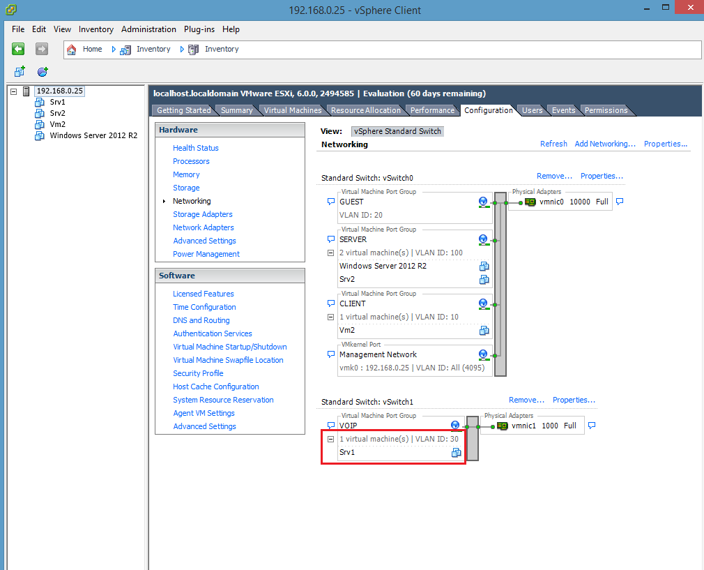The height and width of the screenshot is (570, 704).
Task: Collapse SERVER port group virtual machine list
Action: coord(331,253)
